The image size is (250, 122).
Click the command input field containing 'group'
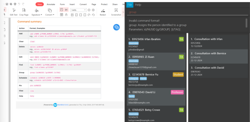[187, 12]
